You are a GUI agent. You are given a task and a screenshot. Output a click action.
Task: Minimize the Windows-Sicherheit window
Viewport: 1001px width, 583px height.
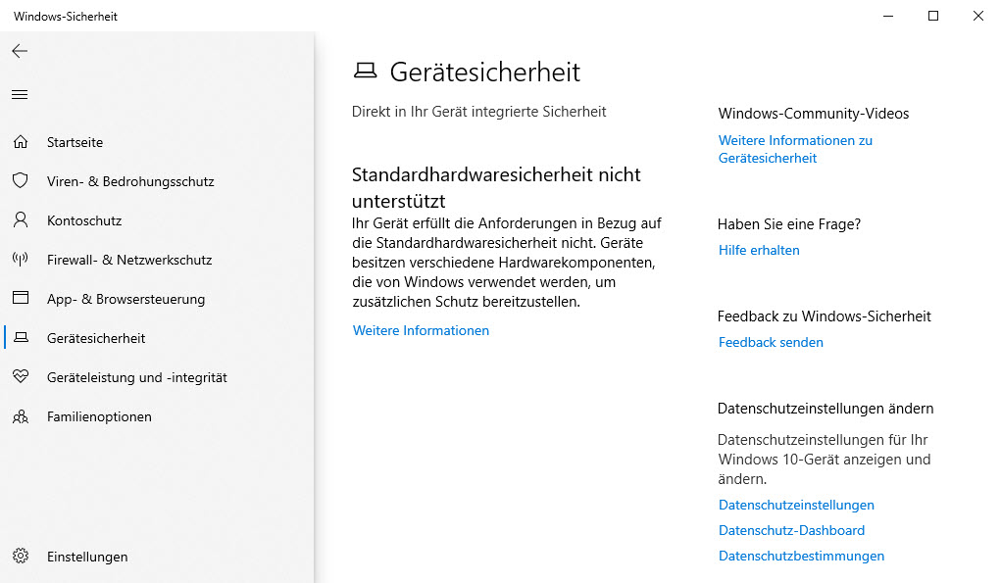point(888,16)
